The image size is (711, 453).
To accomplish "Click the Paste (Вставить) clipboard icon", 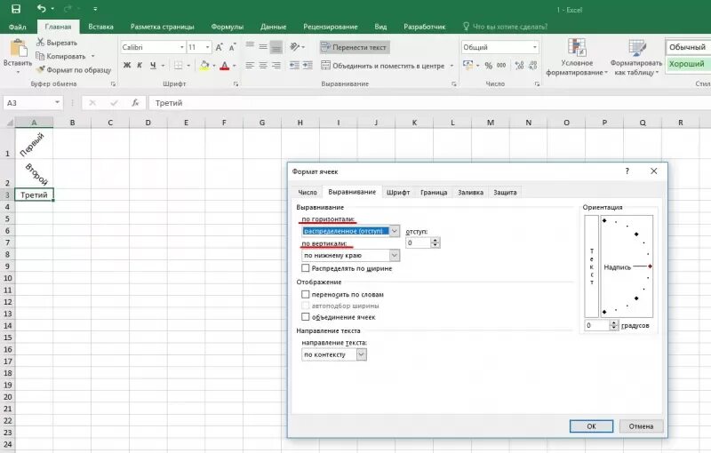I will (x=18, y=48).
